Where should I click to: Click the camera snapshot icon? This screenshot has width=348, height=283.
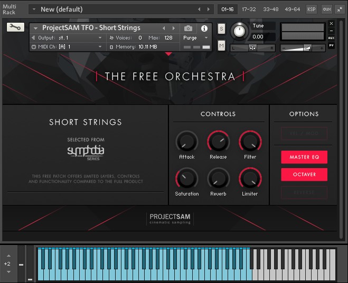pyautogui.click(x=188, y=28)
